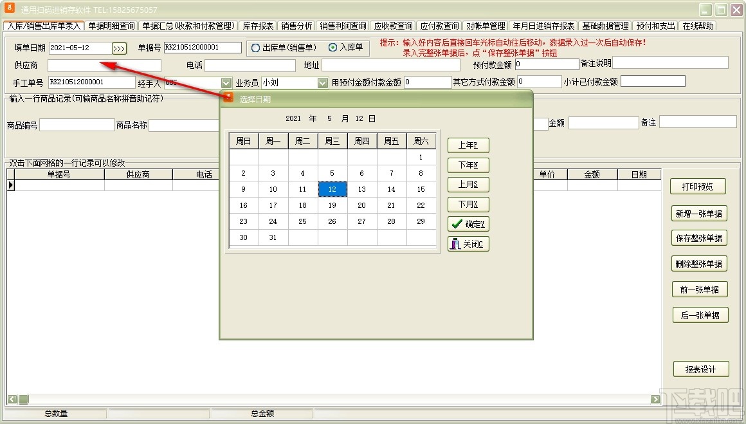Screen dimensions: 746x424
Task: Close the date dialog with 关闭
Action: pyautogui.click(x=468, y=244)
